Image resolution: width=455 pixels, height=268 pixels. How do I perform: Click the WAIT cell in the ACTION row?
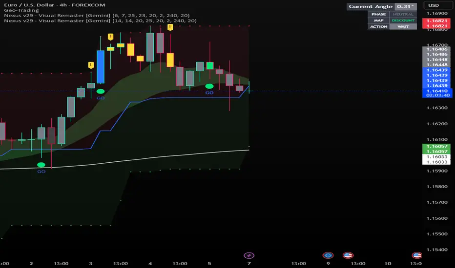[x=404, y=27]
